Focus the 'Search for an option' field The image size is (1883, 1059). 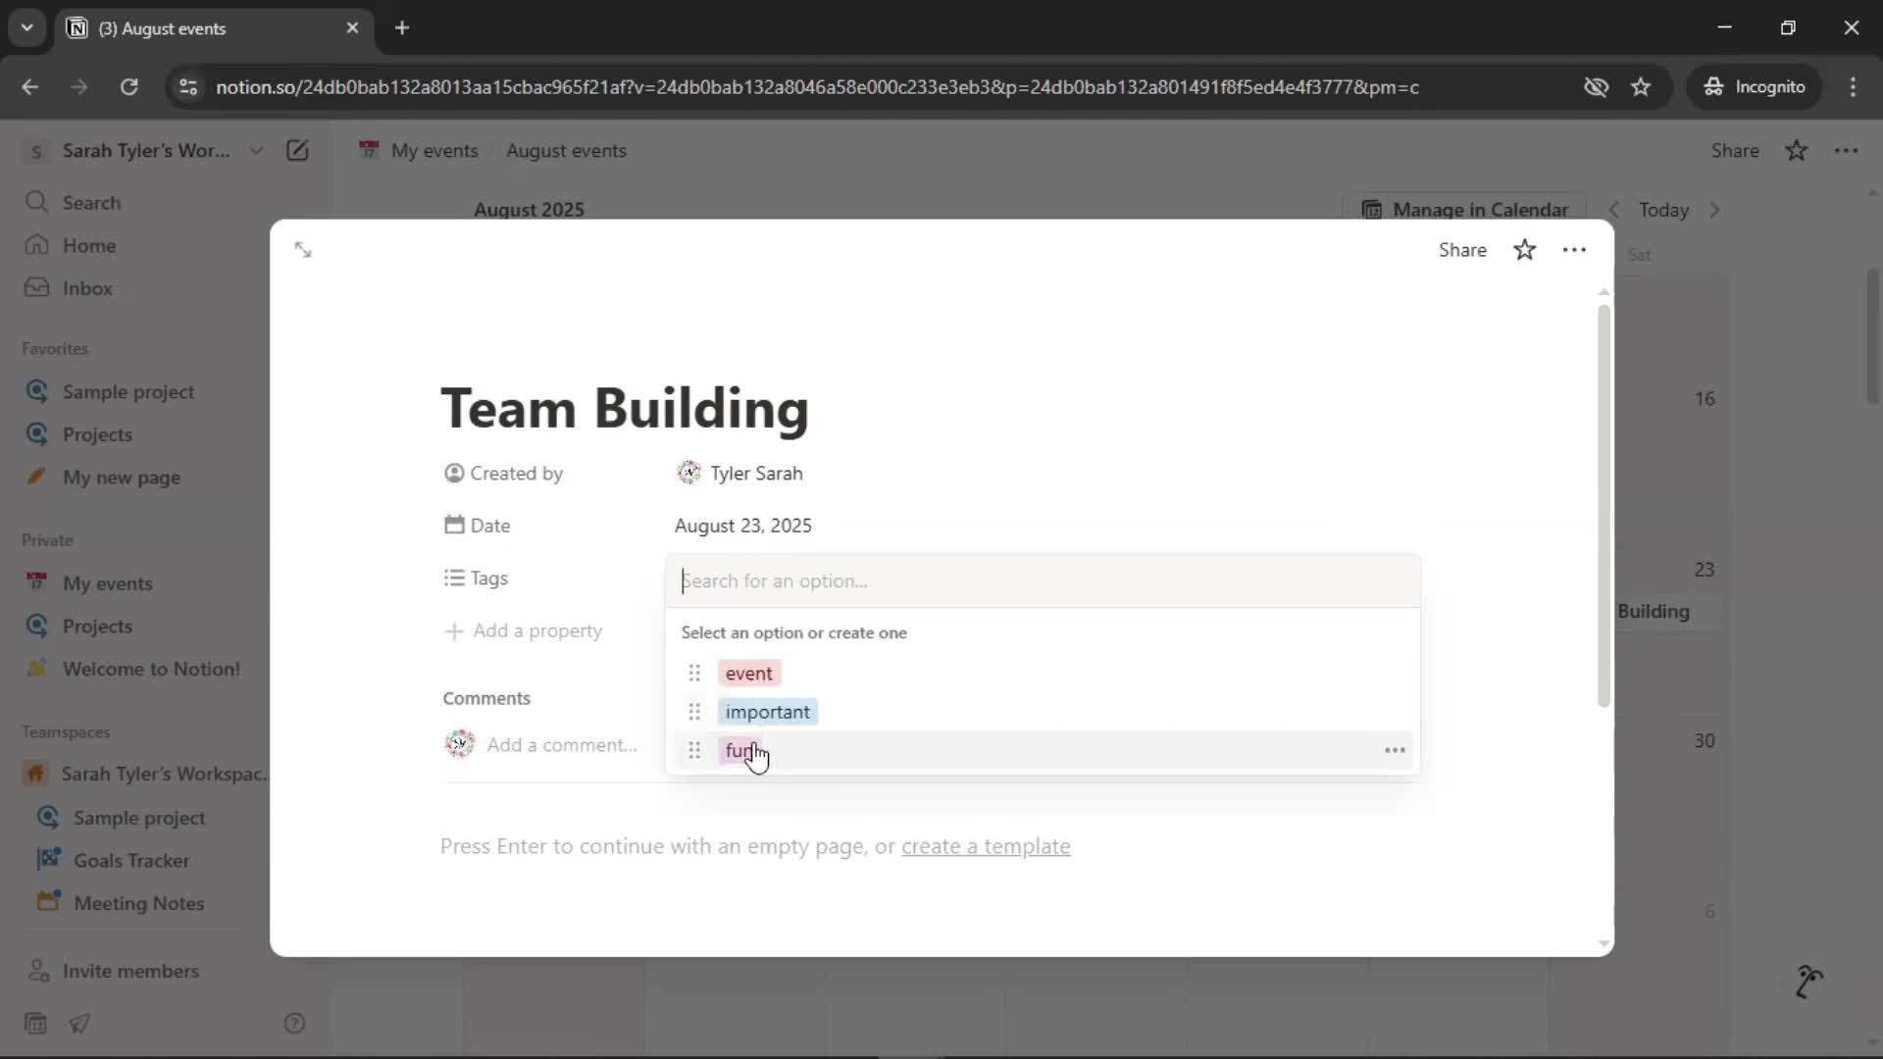coord(1043,580)
